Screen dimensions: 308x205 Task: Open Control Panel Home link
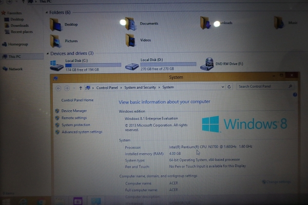tap(78, 100)
